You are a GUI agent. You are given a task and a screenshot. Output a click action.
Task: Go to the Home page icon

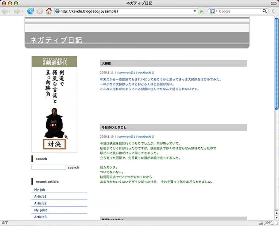(x=49, y=11)
